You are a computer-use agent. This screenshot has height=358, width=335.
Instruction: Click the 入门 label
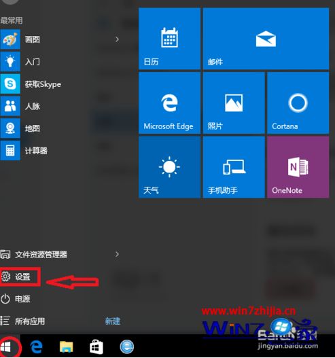(x=33, y=62)
